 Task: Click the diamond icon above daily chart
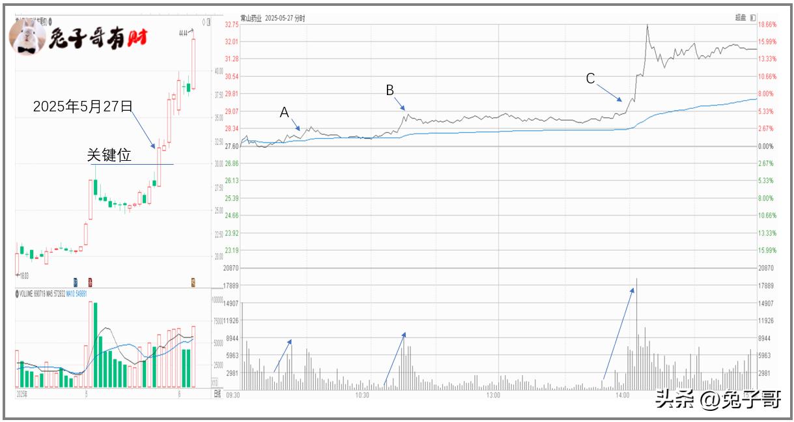[203, 22]
